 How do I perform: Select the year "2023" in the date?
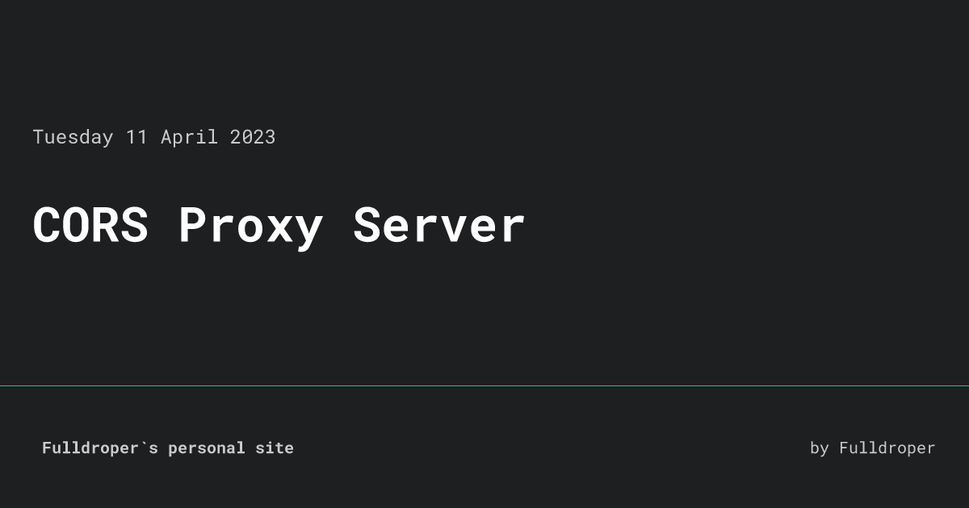(253, 137)
